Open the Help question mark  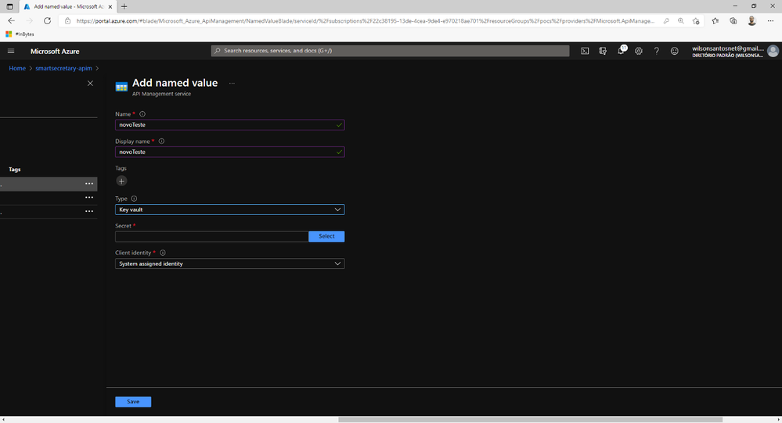point(656,51)
